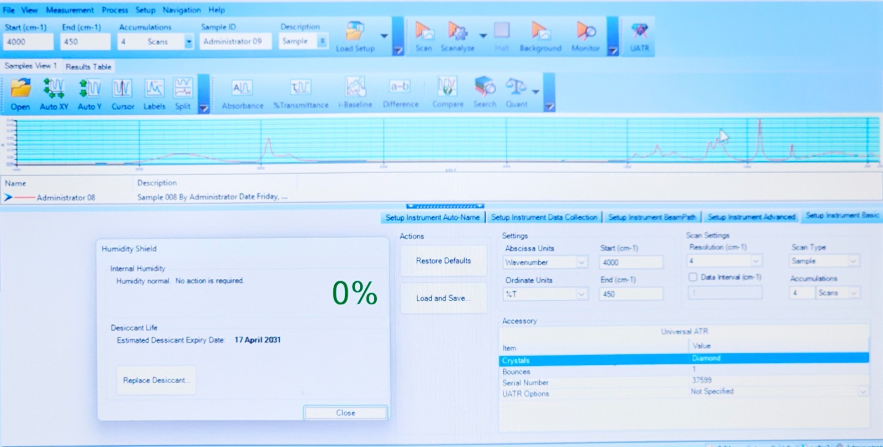Screen dimensions: 883x447
Task: Click the Load and Save button
Action: pos(444,298)
